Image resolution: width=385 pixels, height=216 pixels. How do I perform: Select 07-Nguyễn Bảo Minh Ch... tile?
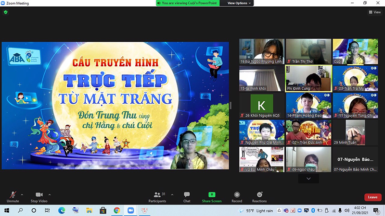[355, 159]
